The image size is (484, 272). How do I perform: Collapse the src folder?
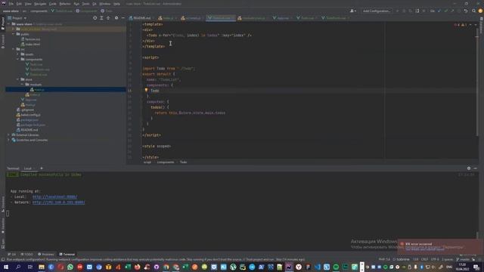pos(14,49)
